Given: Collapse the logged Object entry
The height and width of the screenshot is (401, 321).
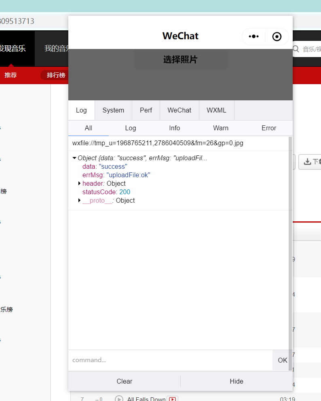Looking at the screenshot, I should point(74,158).
